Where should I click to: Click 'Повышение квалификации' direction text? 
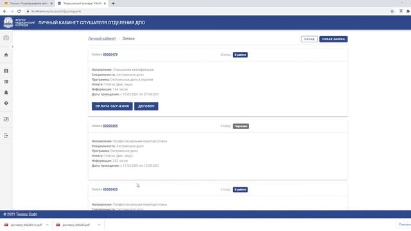(133, 70)
